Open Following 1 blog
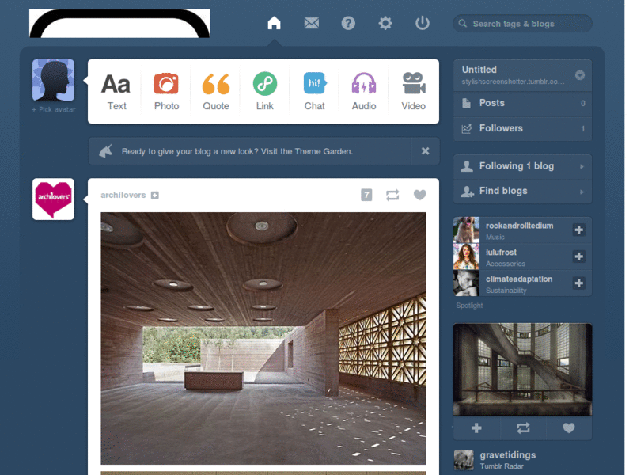Image resolution: width=633 pixels, height=475 pixels. [522, 166]
